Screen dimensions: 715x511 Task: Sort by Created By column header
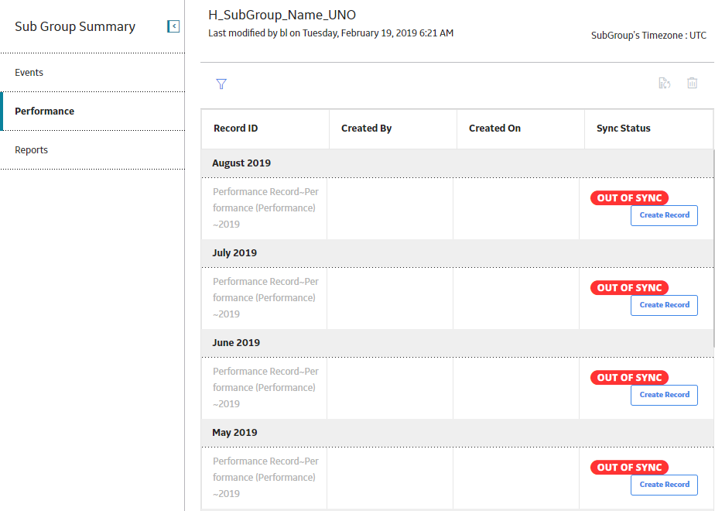click(366, 129)
